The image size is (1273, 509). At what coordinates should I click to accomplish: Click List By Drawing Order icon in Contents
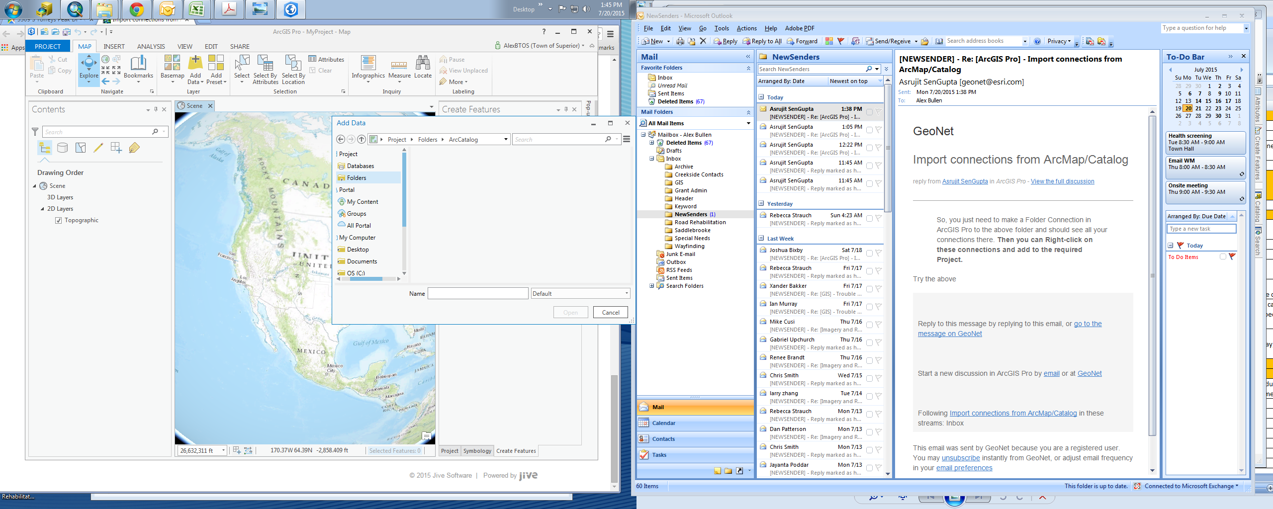(45, 148)
